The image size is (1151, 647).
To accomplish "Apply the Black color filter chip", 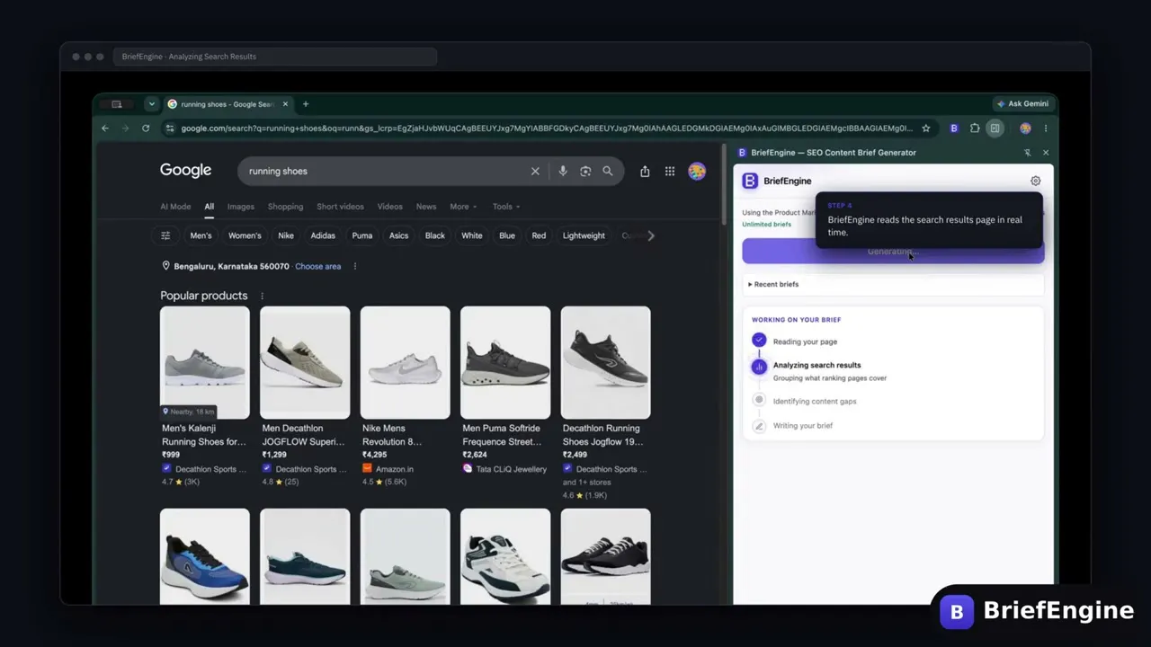I will (x=435, y=235).
